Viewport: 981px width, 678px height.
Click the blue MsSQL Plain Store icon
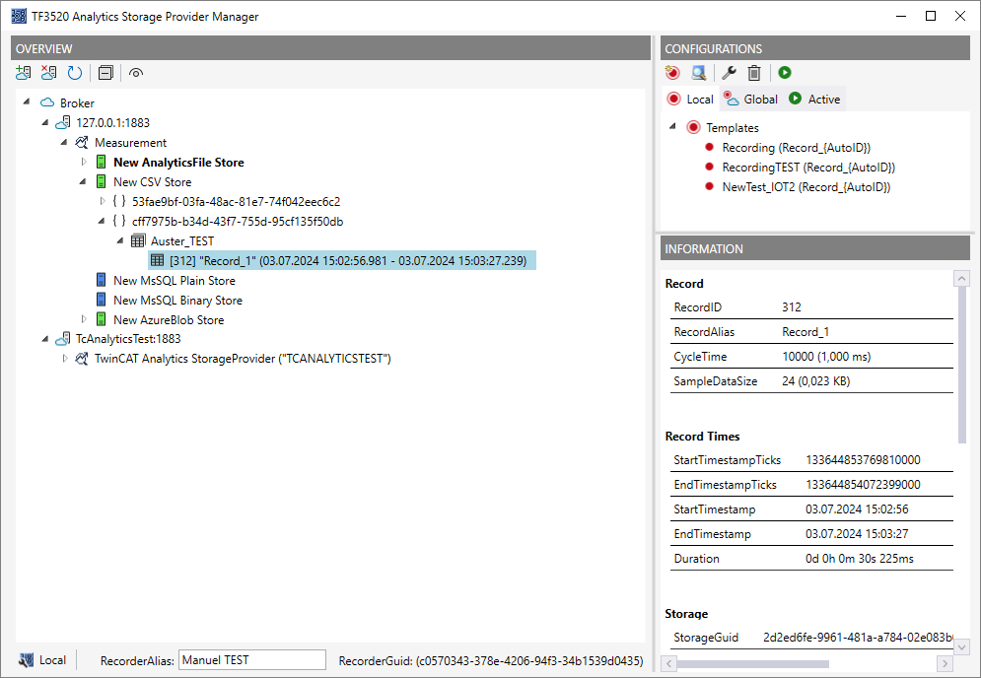click(101, 280)
